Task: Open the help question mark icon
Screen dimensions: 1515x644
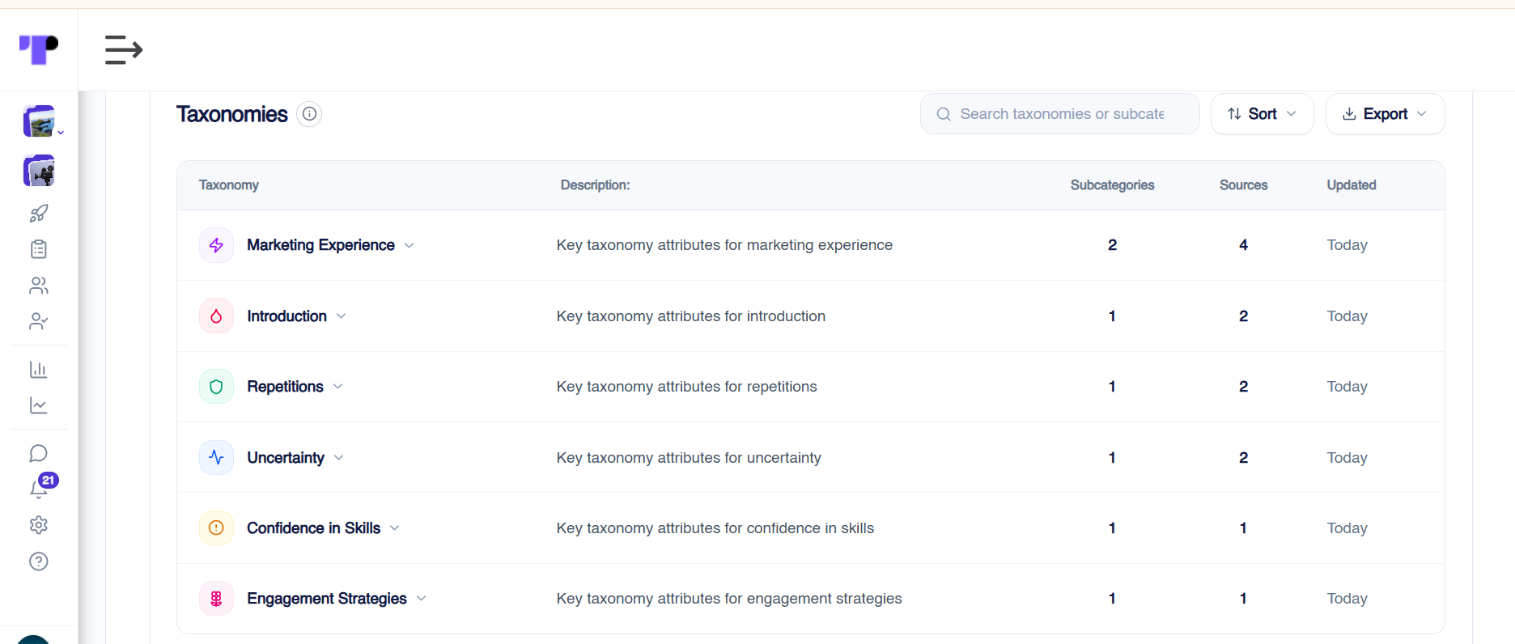Action: point(39,561)
